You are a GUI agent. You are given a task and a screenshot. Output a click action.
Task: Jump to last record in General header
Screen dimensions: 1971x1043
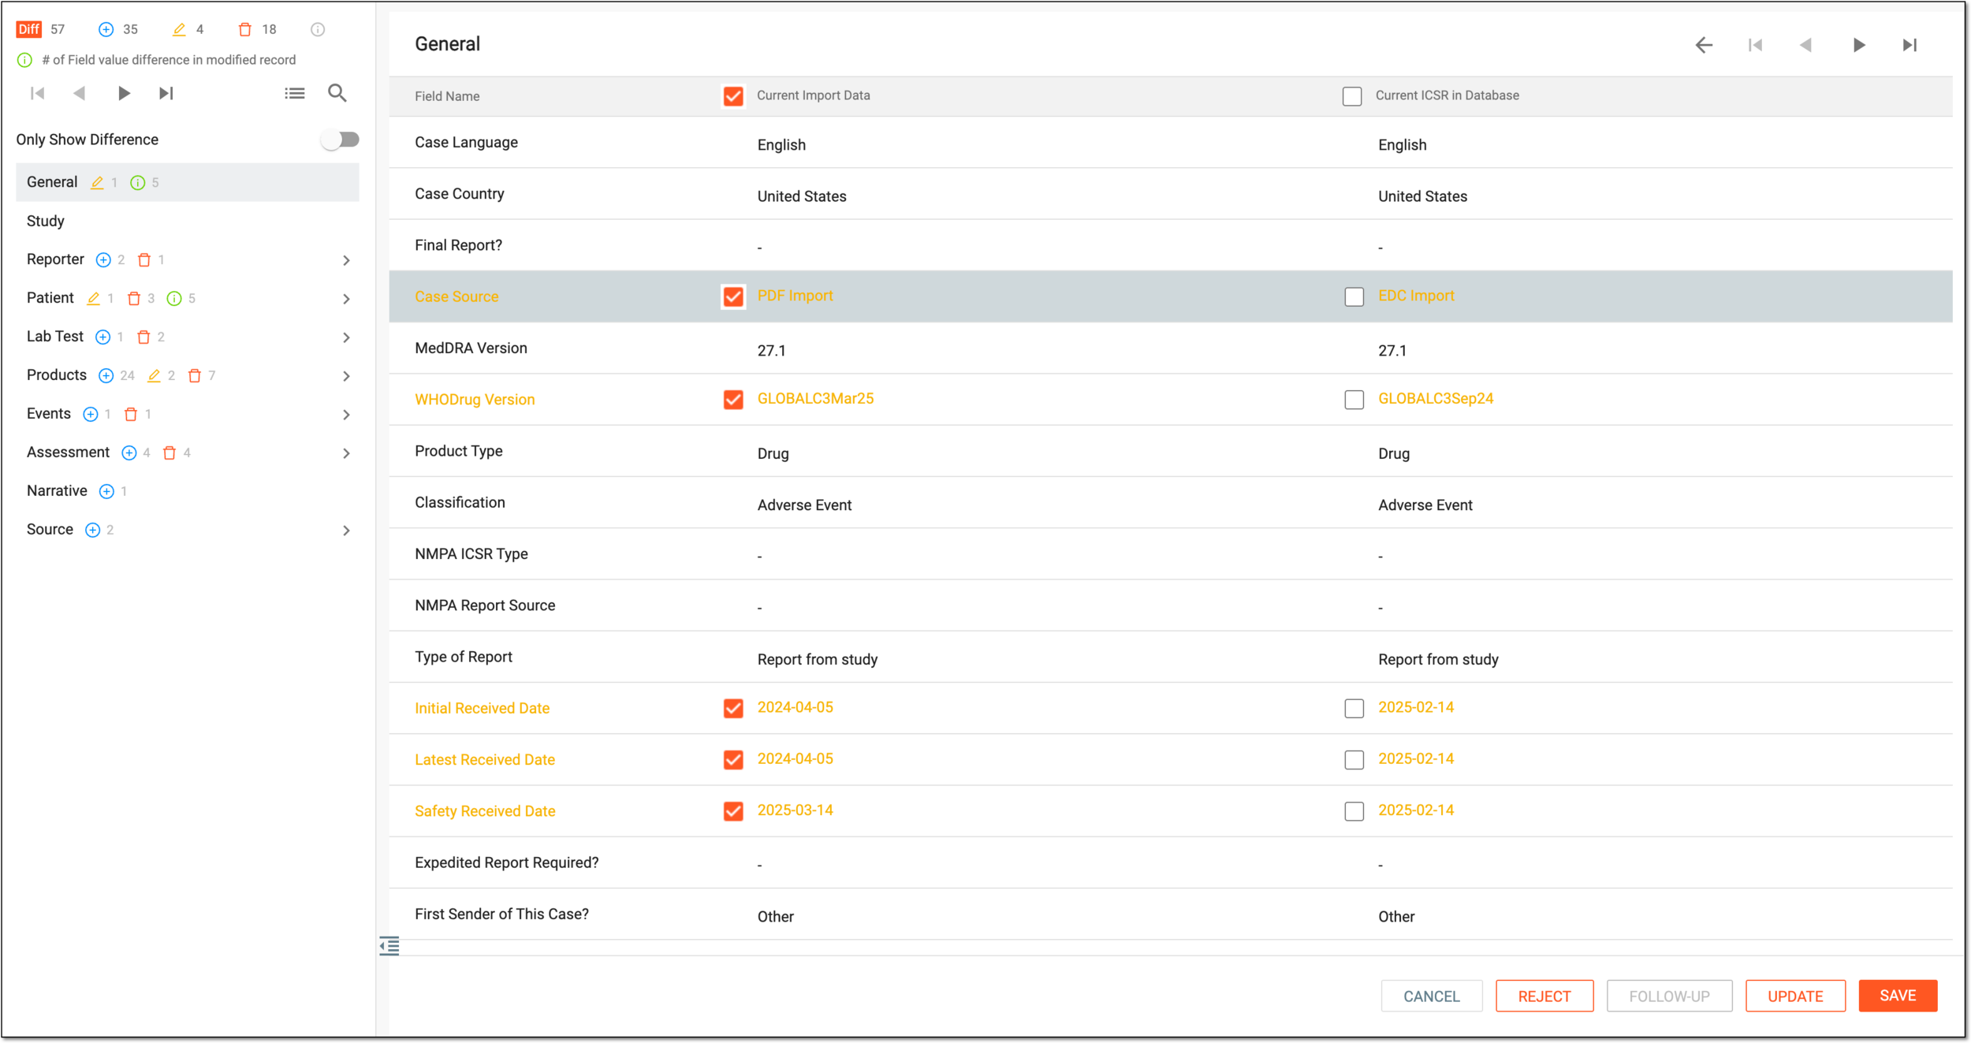pos(1910,45)
